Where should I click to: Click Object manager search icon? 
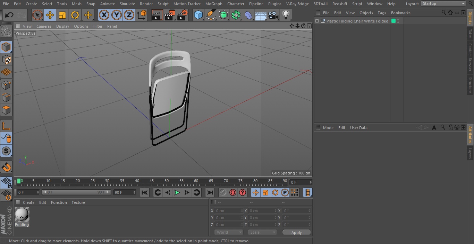pos(444,12)
